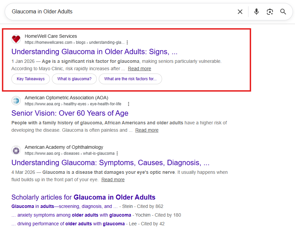Open three-dot menu for HomeWell result
295x234 pixels.
tap(127, 42)
